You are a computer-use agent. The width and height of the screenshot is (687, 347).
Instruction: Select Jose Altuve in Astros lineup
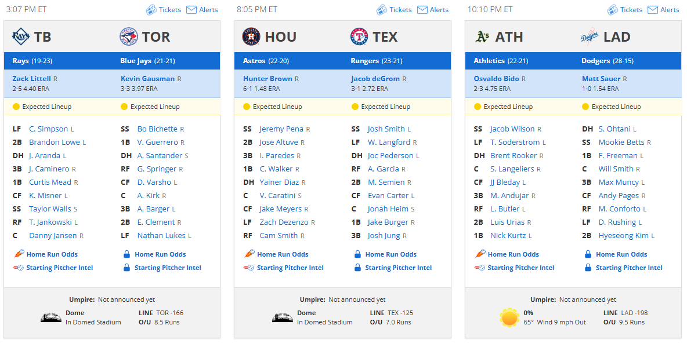279,143
